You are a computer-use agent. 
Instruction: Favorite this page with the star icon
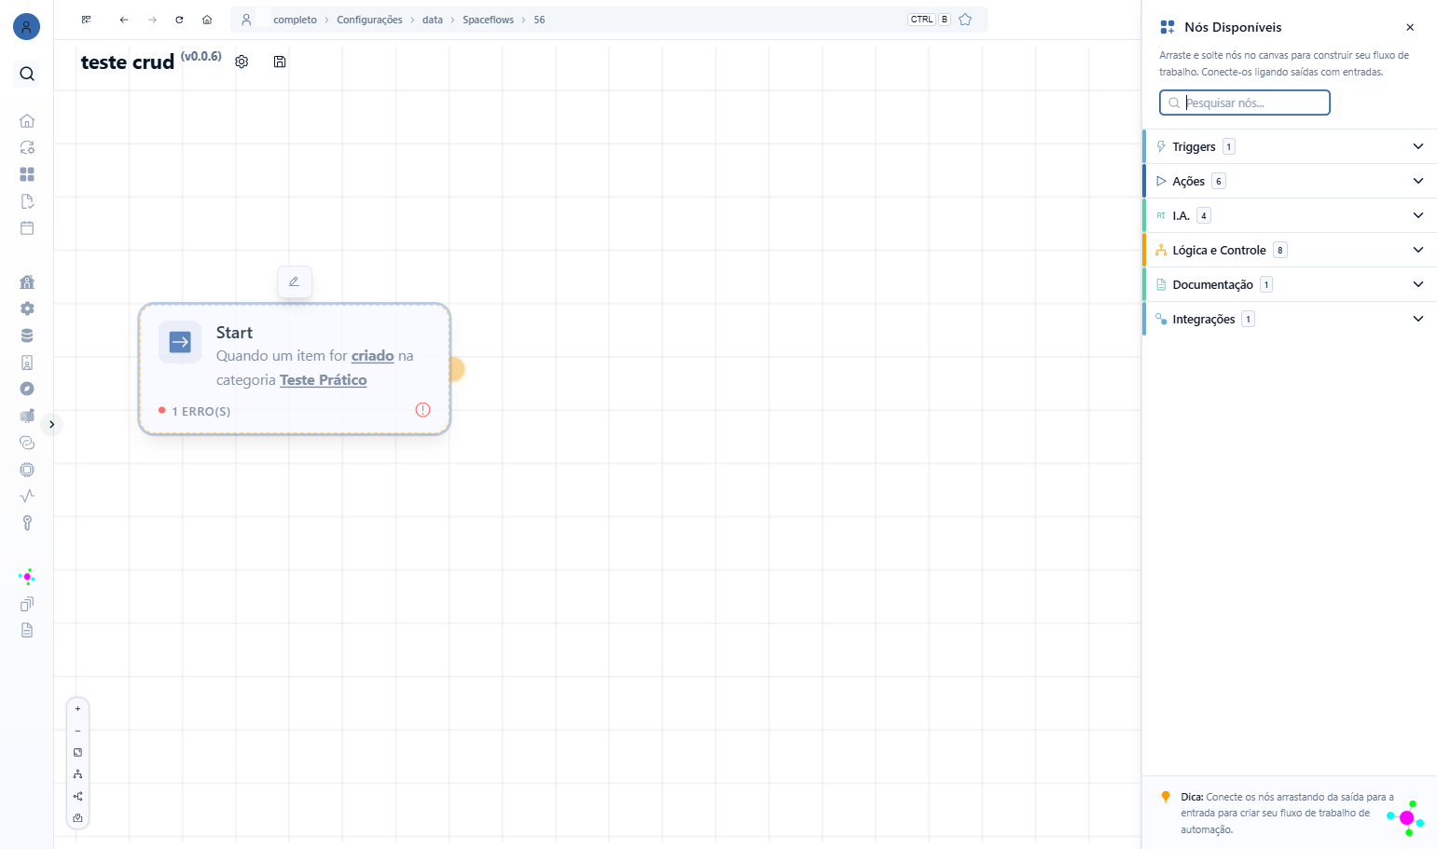click(x=965, y=20)
